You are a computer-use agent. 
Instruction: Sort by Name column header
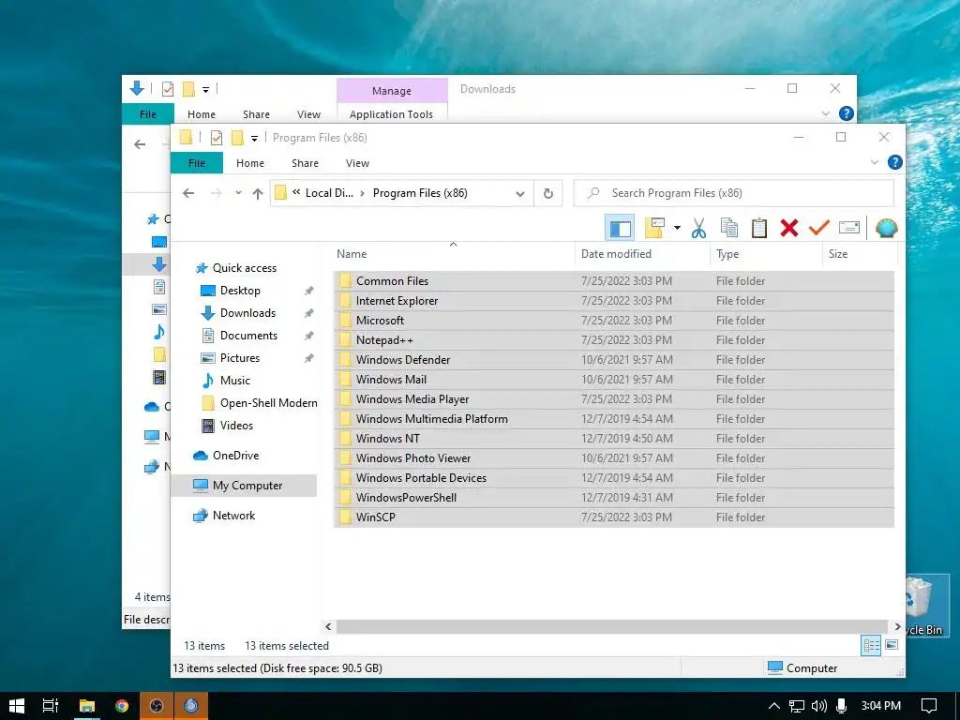(453, 254)
